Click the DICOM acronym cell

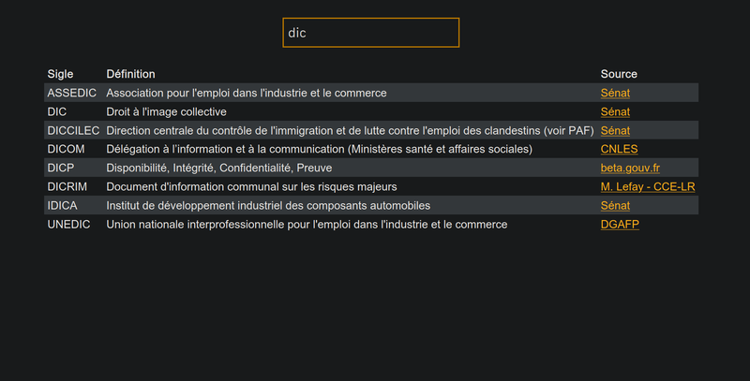pos(66,149)
